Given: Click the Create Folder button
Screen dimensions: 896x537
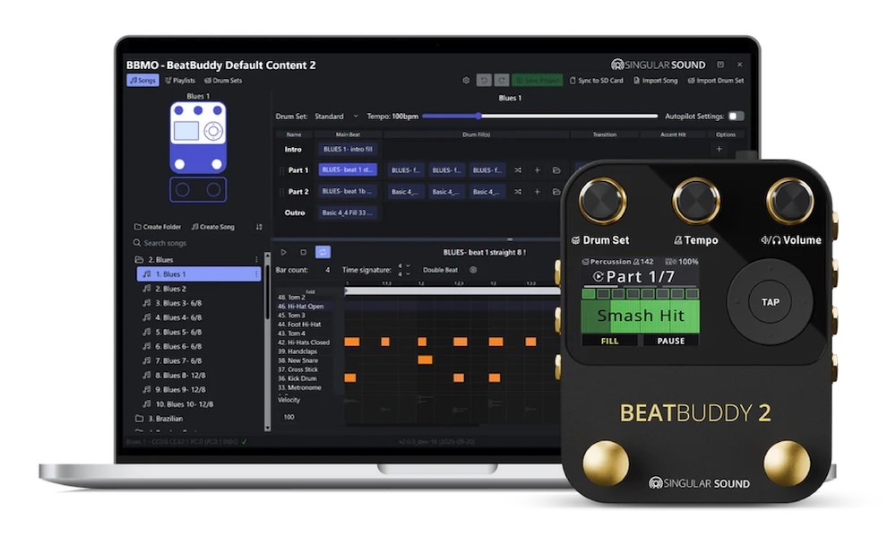Looking at the screenshot, I should (158, 227).
